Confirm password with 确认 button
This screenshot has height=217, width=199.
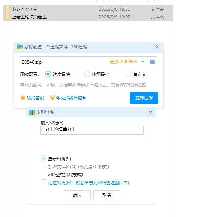77,195
